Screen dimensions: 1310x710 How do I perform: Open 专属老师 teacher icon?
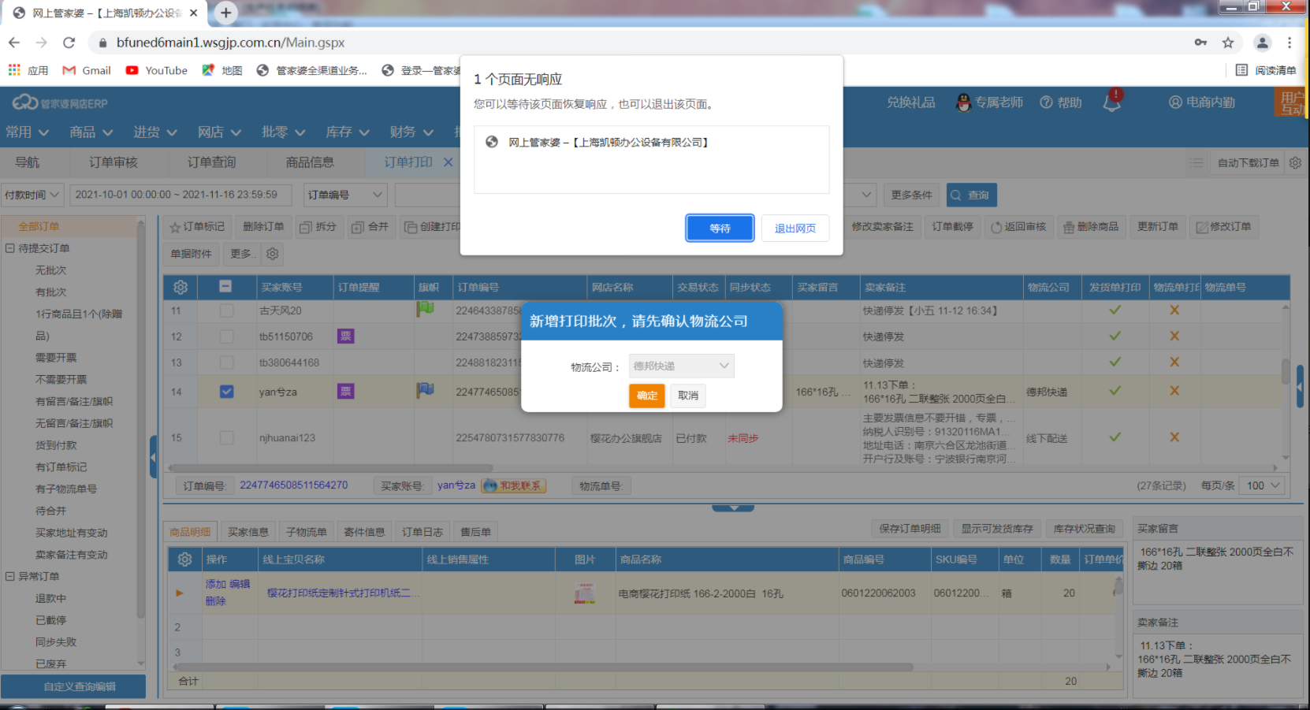coord(989,102)
